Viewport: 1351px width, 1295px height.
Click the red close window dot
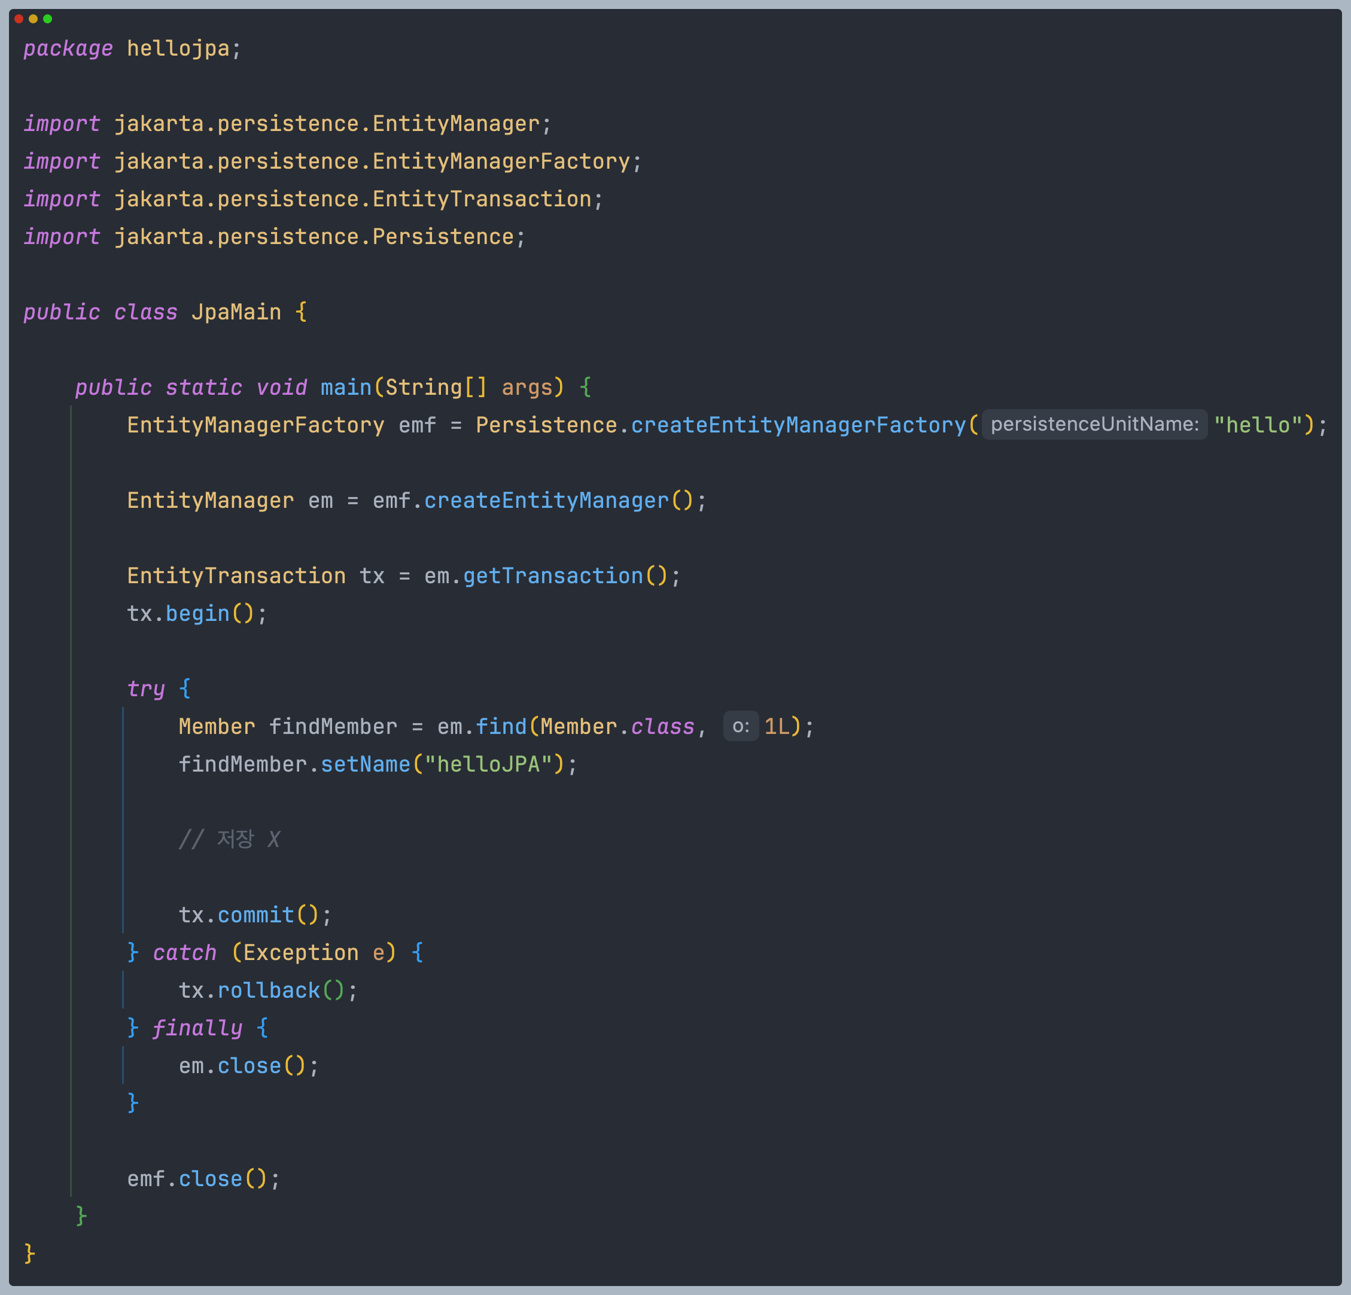(19, 19)
